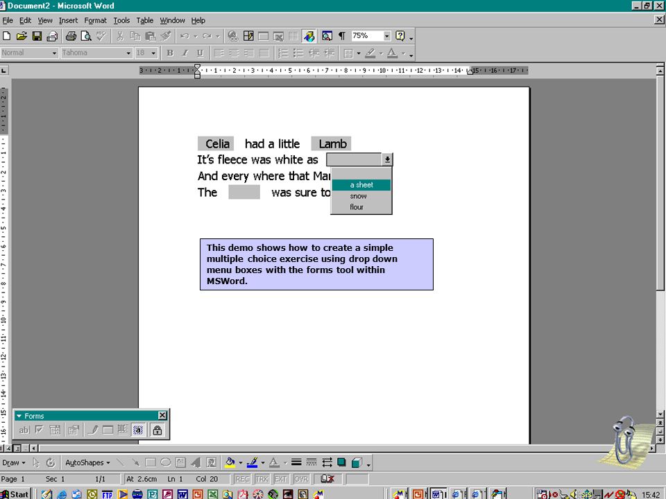
Task: Insert a check box form field
Action: [39, 430]
